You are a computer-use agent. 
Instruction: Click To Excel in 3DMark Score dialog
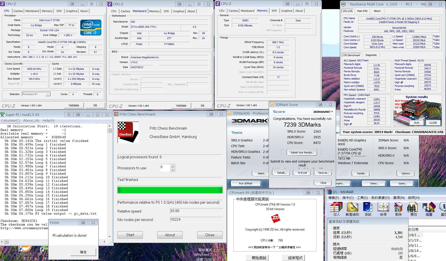(x=302, y=173)
